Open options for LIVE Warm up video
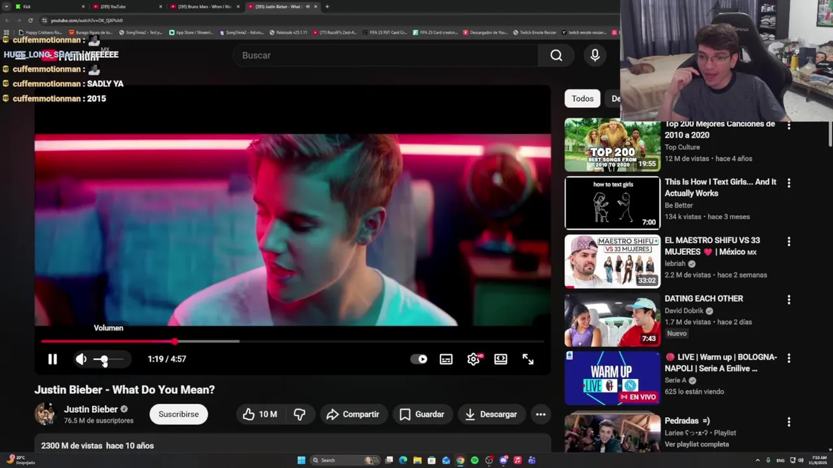This screenshot has width=833, height=468. 789,358
